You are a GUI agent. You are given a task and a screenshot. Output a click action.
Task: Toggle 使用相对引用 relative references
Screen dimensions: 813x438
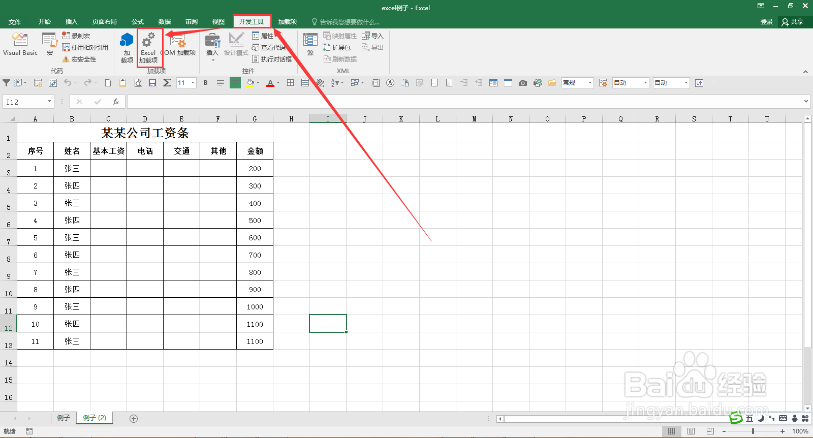(85, 47)
